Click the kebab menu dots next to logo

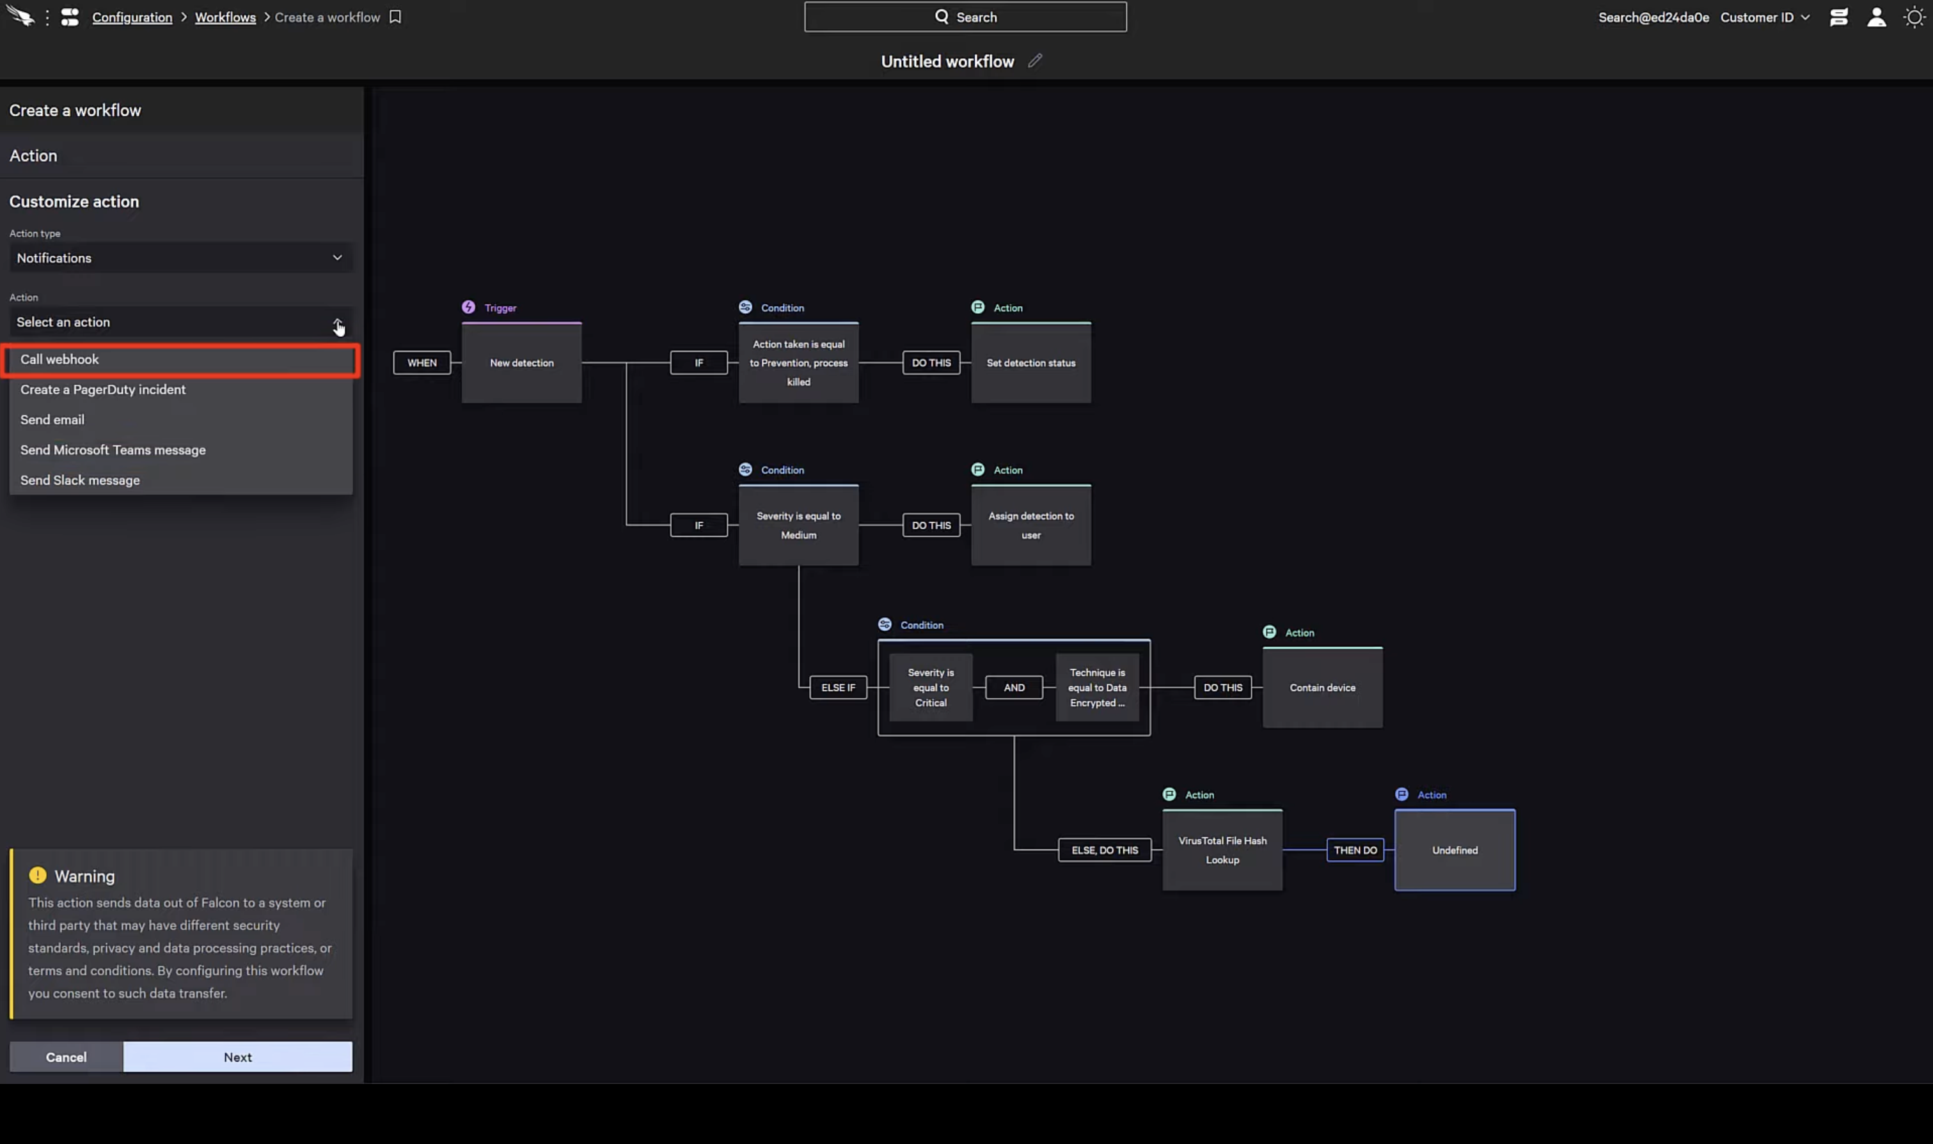[x=47, y=17]
